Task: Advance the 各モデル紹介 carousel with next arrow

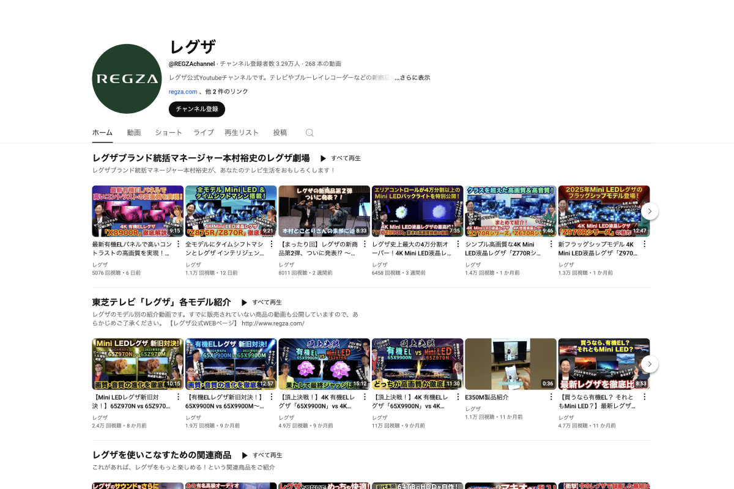Action: click(650, 364)
